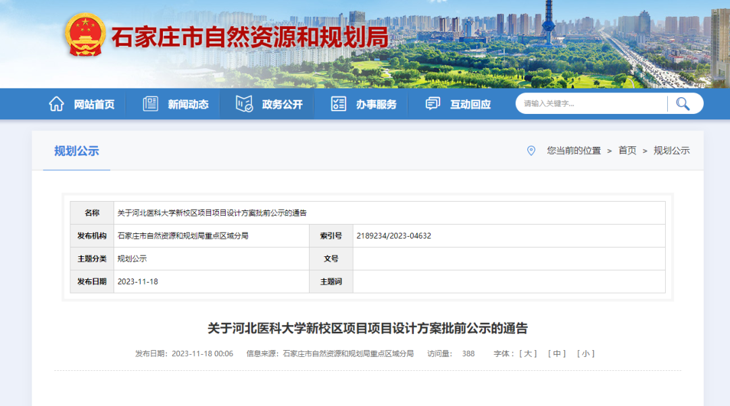Click index number 2189234/2023-04632
This screenshot has width=730, height=406.
(394, 236)
